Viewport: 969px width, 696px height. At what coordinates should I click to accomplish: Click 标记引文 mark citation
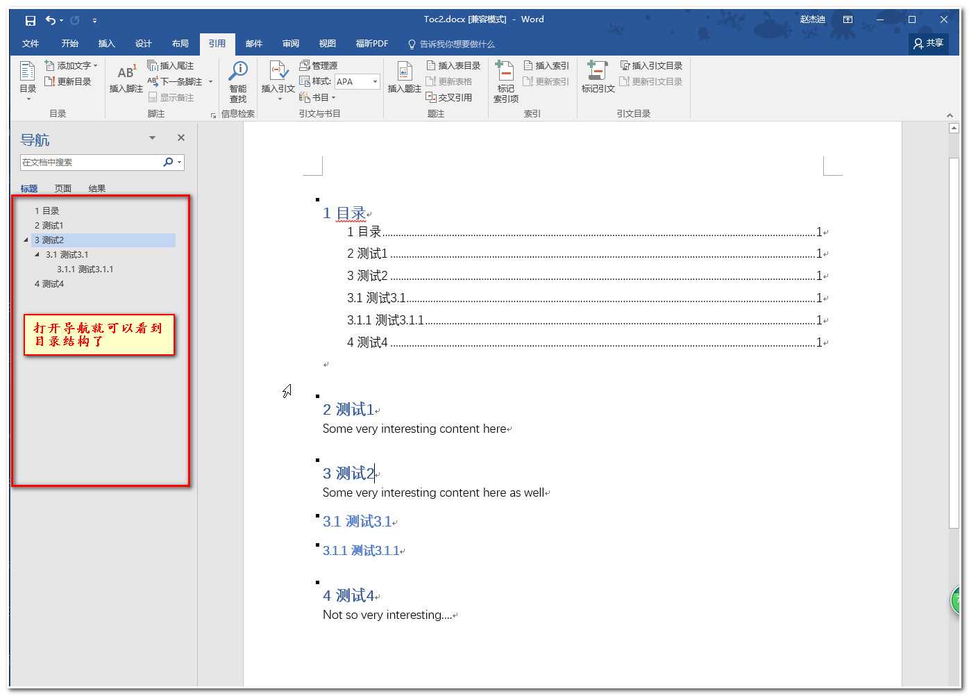(598, 78)
